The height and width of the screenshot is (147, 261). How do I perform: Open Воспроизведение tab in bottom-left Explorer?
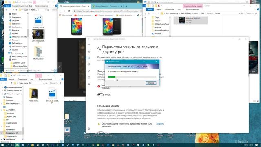pyautogui.click(x=45, y=79)
